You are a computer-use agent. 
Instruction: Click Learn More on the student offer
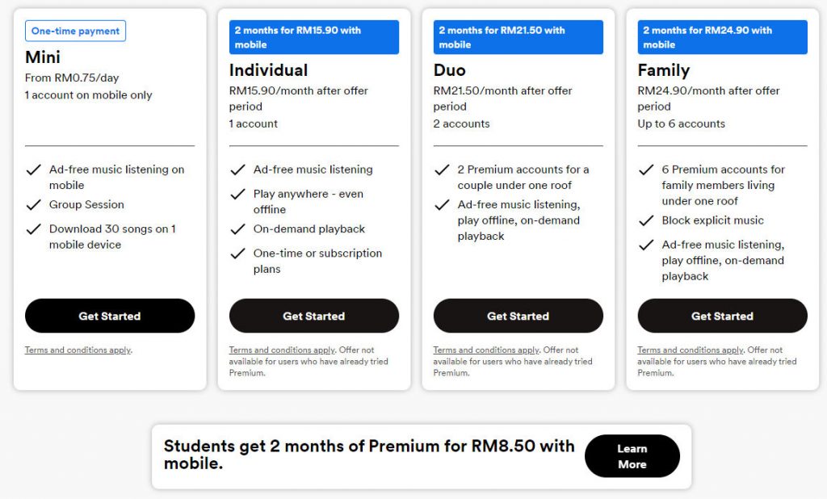tap(632, 456)
